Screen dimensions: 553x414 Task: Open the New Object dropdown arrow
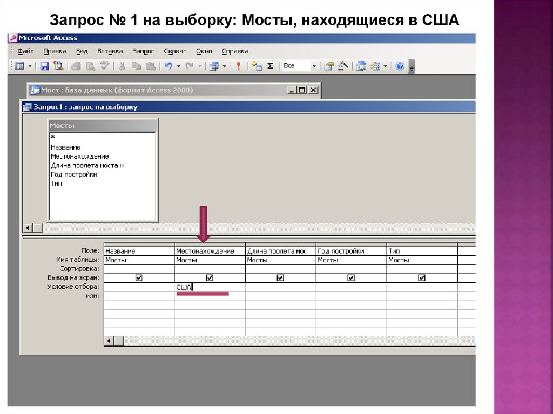coord(385,66)
